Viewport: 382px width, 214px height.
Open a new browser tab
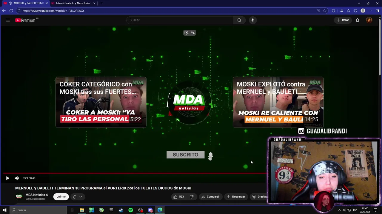[x=101, y=3]
